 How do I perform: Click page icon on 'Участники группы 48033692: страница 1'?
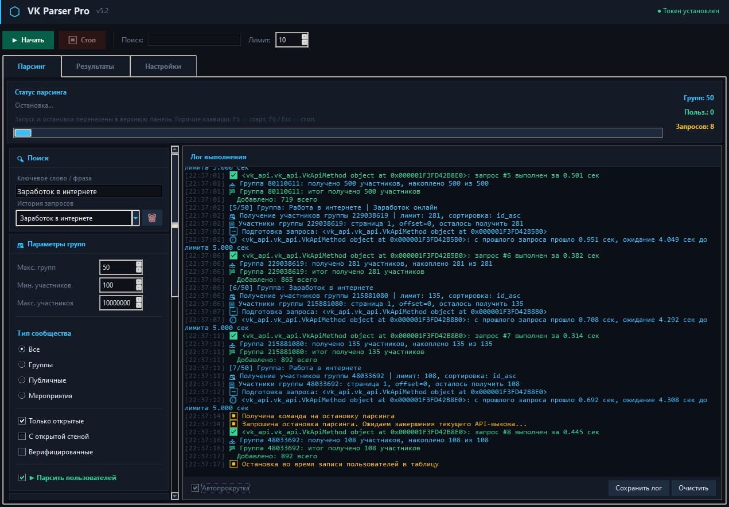click(232, 384)
